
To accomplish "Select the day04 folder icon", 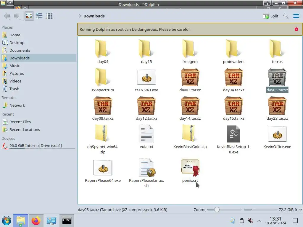I will click(x=103, y=49).
